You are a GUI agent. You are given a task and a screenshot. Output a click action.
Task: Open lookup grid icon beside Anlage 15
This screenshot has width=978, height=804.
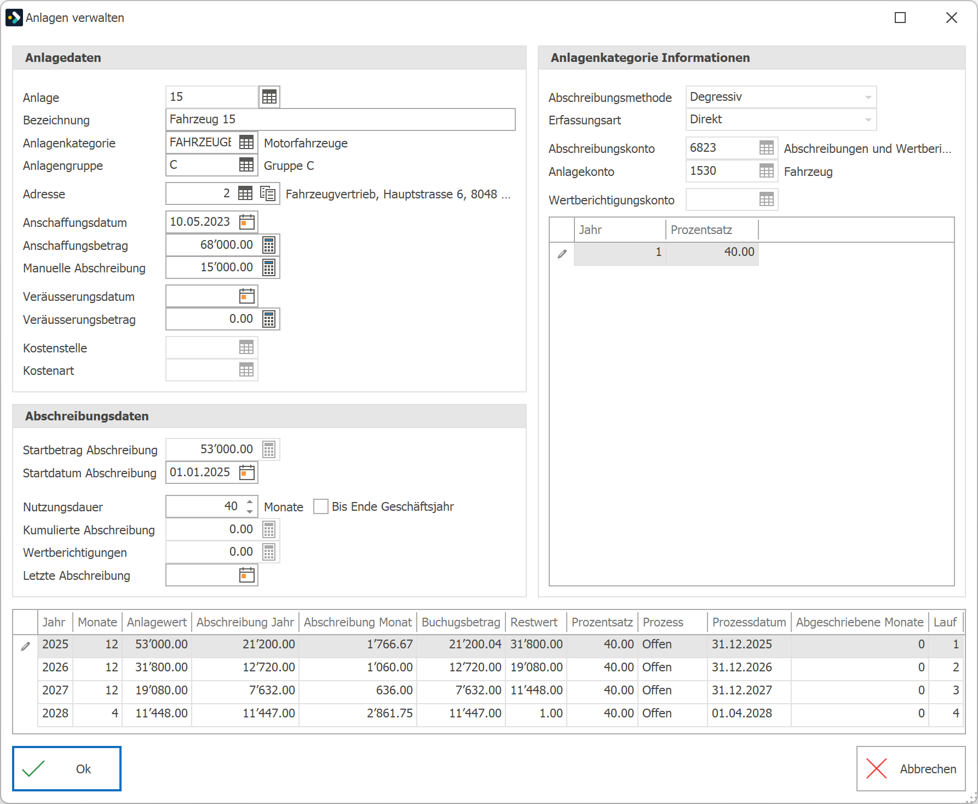tap(269, 97)
